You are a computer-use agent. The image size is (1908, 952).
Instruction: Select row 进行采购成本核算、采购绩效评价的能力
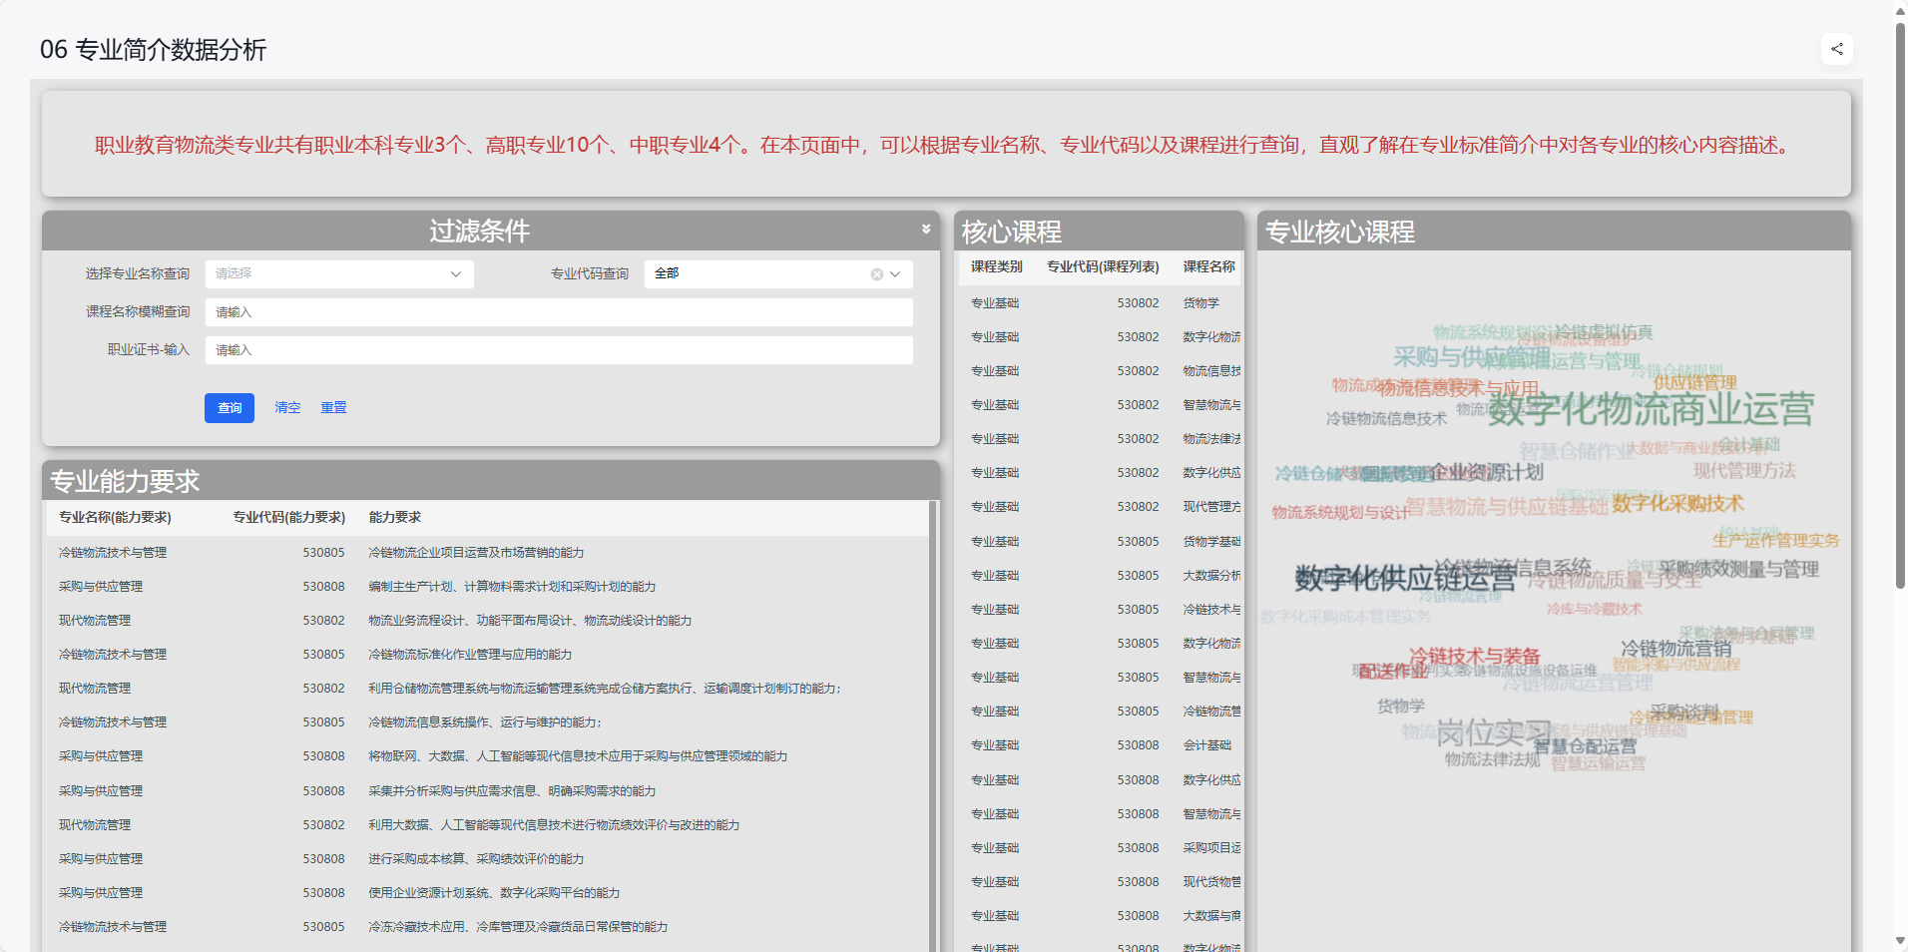[x=487, y=859]
